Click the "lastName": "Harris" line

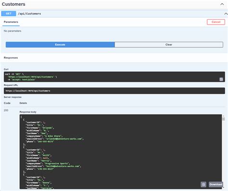pos(38,161)
